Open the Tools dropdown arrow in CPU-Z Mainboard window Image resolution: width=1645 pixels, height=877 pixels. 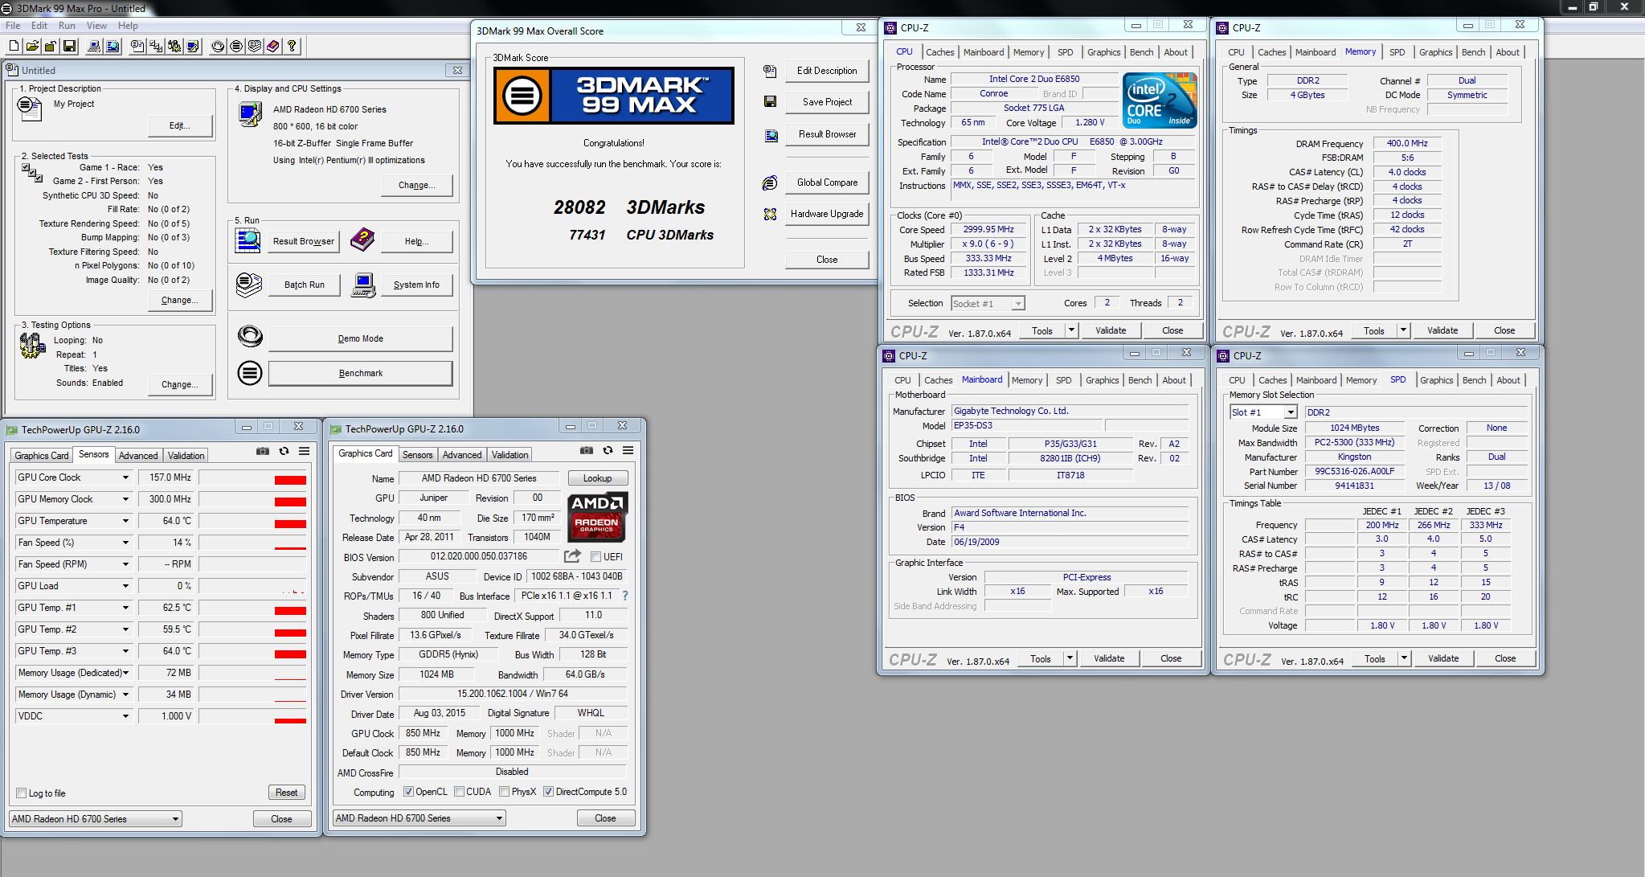[1070, 658]
